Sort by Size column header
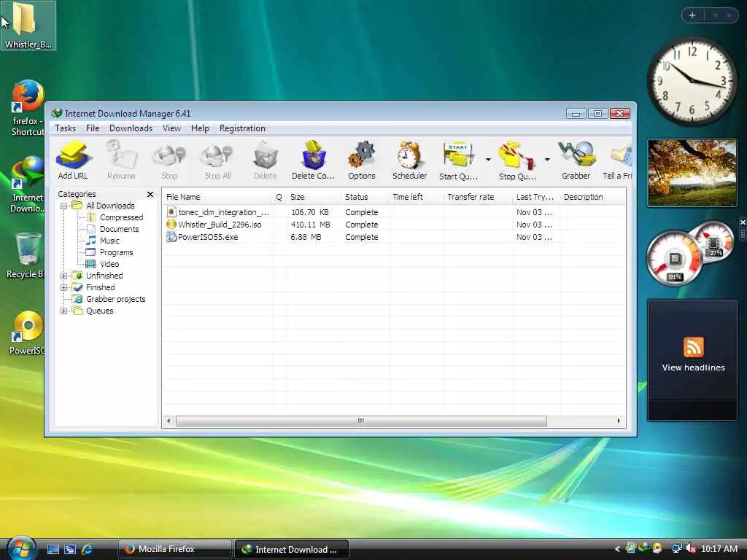This screenshot has height=560, width=747. pos(313,197)
